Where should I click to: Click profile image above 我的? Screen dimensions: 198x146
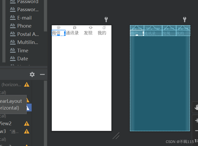coord(104,27)
